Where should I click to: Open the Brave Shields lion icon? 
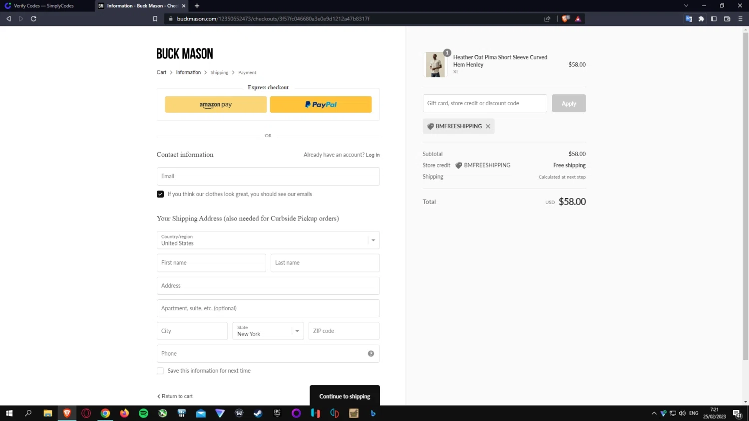pos(565,19)
